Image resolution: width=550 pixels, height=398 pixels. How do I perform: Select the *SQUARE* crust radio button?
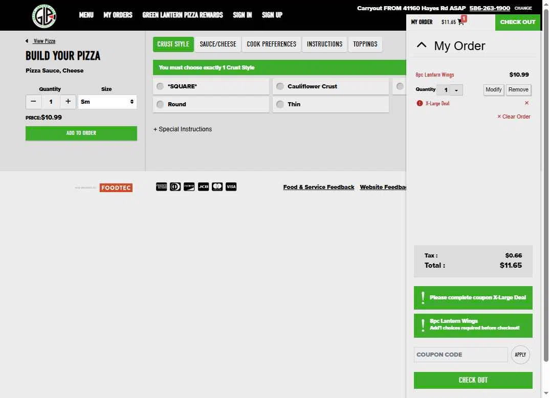pyautogui.click(x=160, y=86)
